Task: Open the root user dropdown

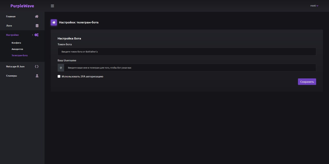Action: [x=314, y=6]
